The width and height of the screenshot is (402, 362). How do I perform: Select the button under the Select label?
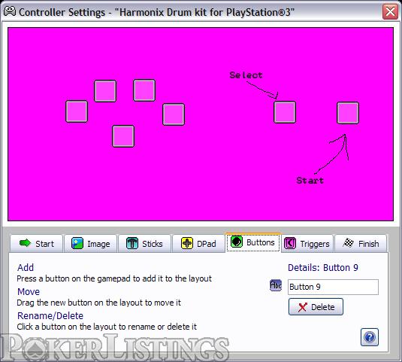pos(285,112)
